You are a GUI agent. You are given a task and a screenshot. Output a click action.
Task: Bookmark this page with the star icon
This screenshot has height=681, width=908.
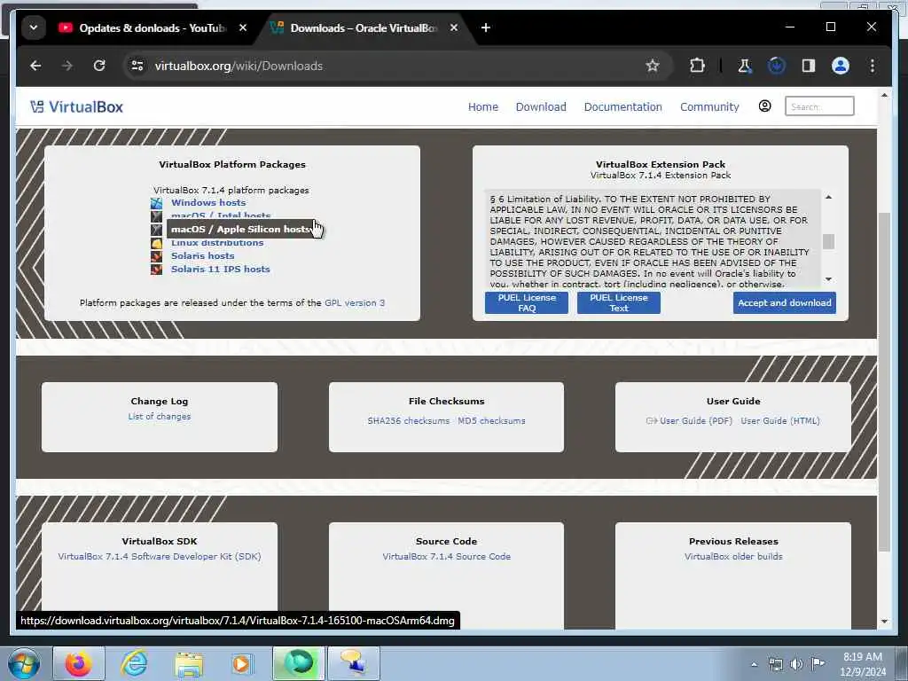[653, 66]
